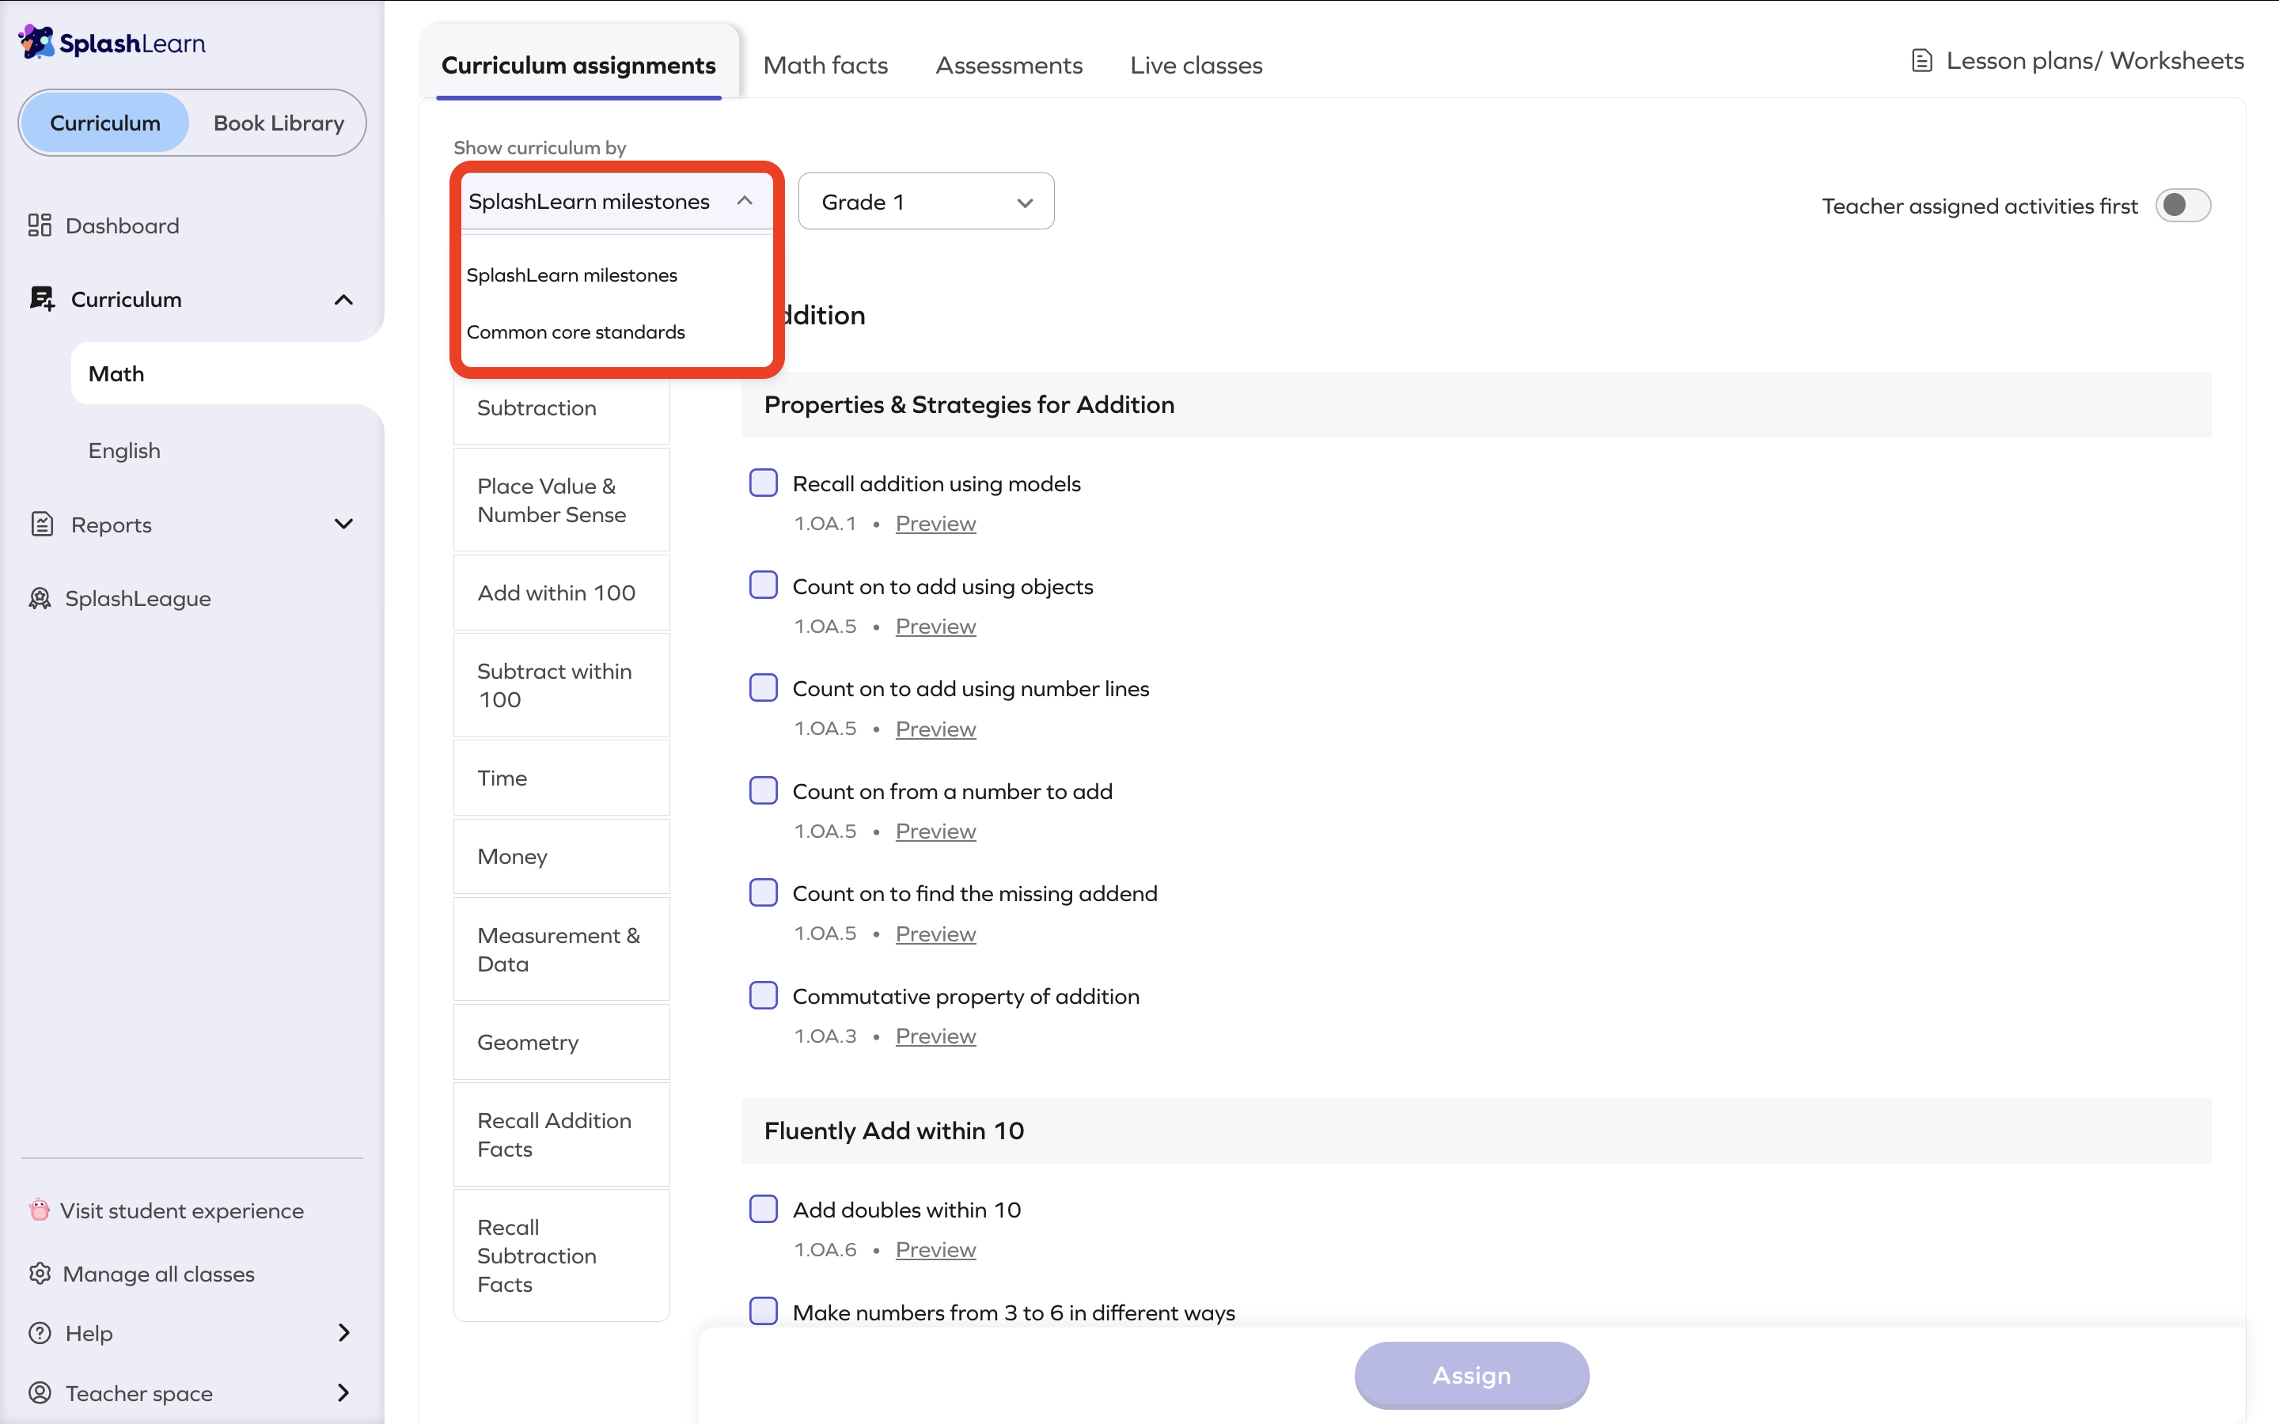Select the Curriculum pill toggle

[105, 123]
